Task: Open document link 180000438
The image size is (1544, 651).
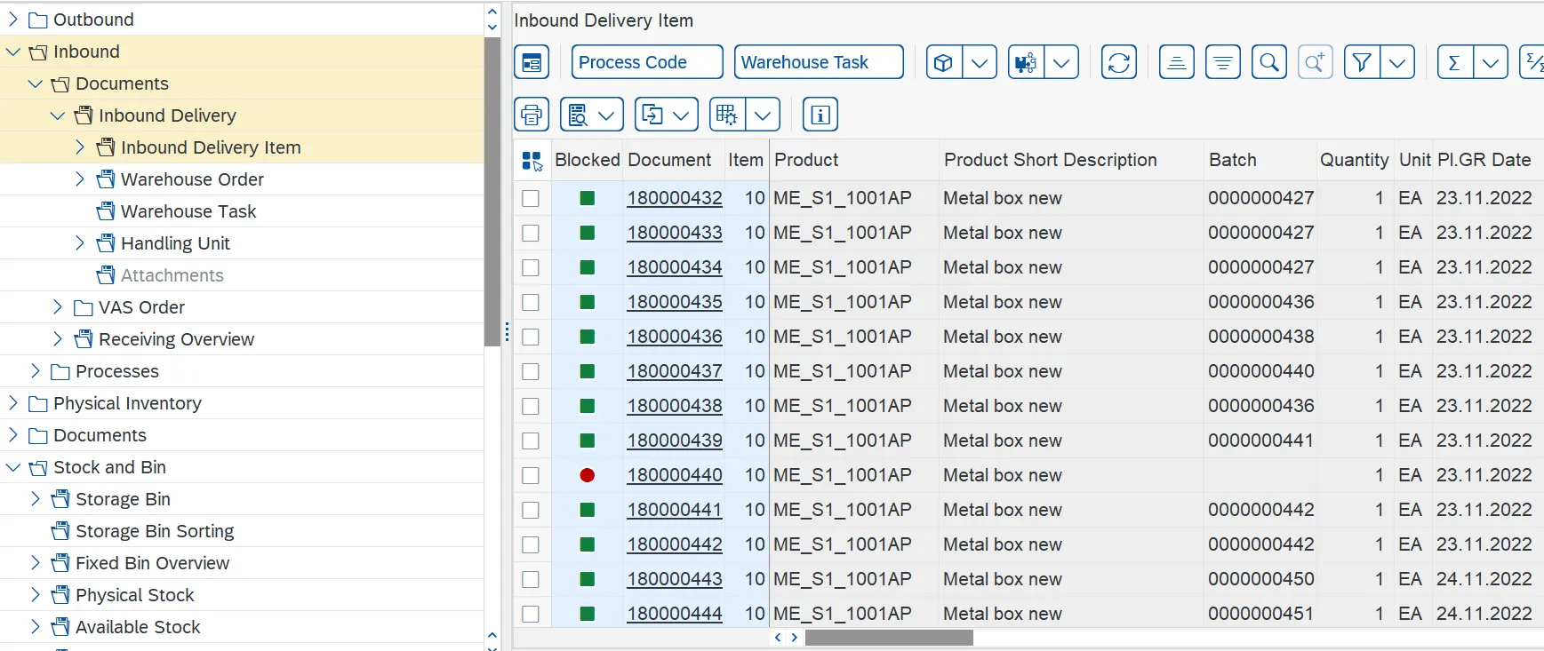Action: tap(675, 406)
